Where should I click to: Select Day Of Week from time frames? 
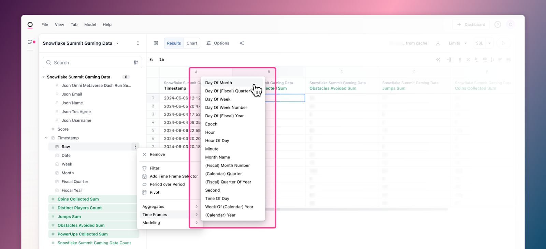click(x=218, y=99)
